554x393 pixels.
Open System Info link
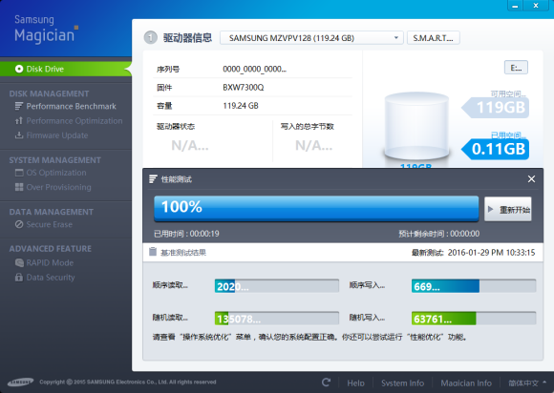[x=402, y=383]
